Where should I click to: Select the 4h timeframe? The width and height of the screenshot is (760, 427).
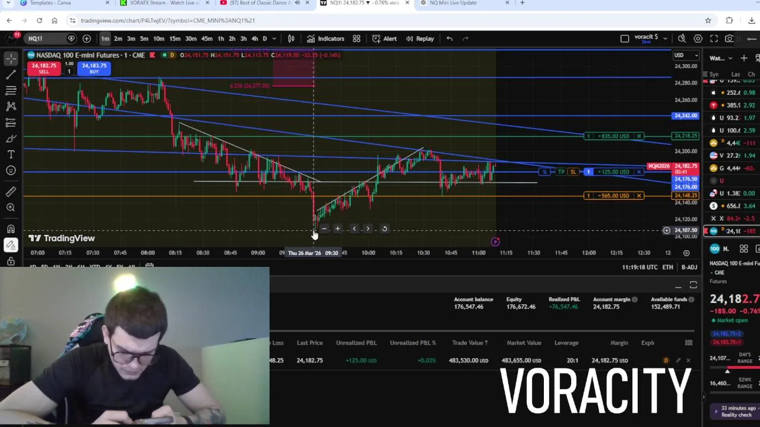point(255,39)
